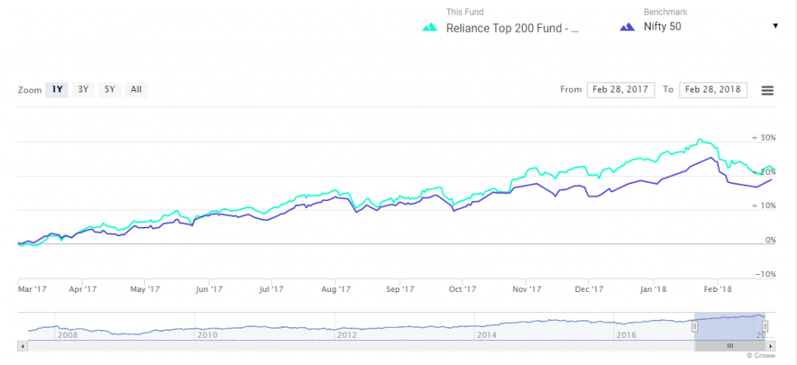Viewport: 797px width, 365px height.
Task: Select the 3Y zoom range
Action: pos(83,90)
